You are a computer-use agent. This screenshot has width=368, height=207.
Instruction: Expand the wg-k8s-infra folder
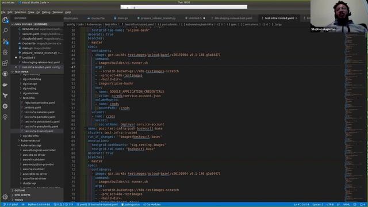[x=30, y=136]
